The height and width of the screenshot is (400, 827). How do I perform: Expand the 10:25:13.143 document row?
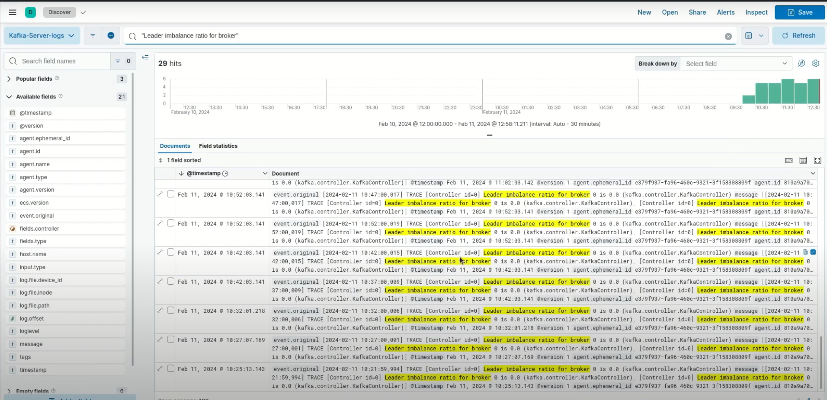[x=160, y=368]
